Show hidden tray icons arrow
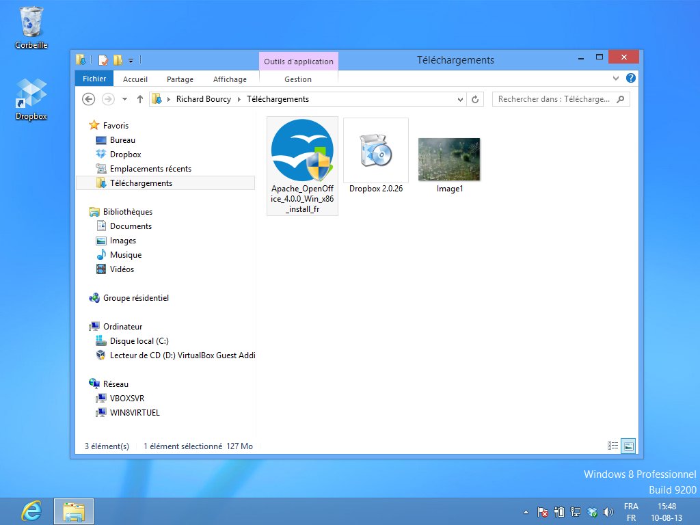The height and width of the screenshot is (525, 700). click(526, 512)
